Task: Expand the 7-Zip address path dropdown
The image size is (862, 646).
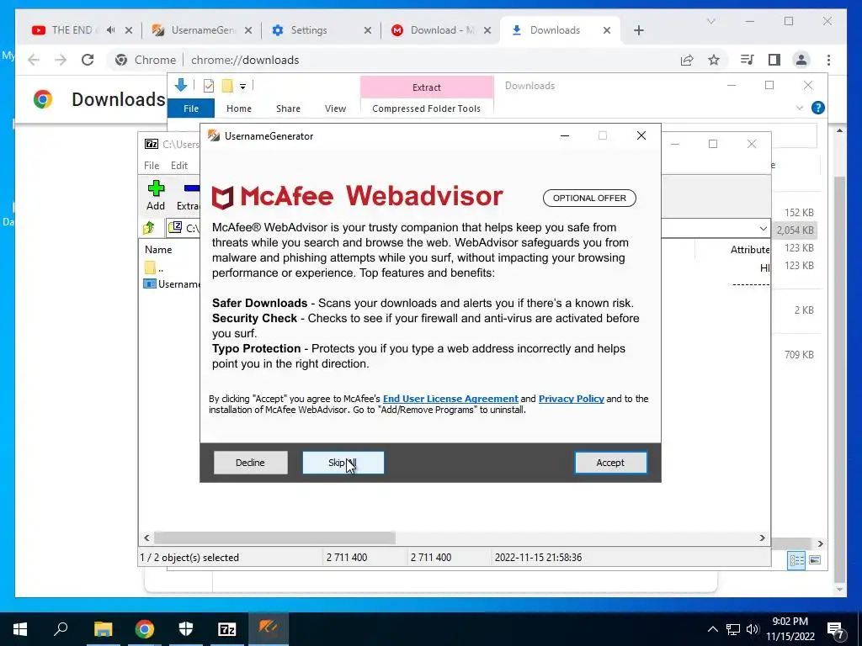Action: [763, 229]
